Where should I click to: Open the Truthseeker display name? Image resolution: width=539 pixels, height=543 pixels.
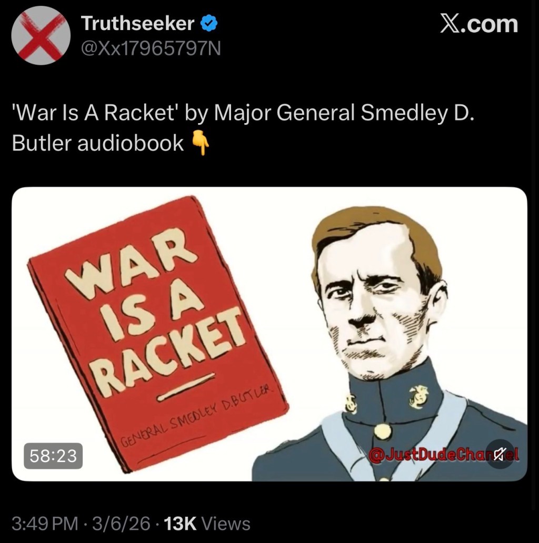click(x=137, y=24)
